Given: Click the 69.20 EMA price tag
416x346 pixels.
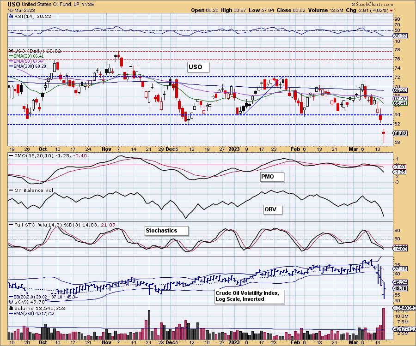Looking at the screenshot, I should coord(400,90).
